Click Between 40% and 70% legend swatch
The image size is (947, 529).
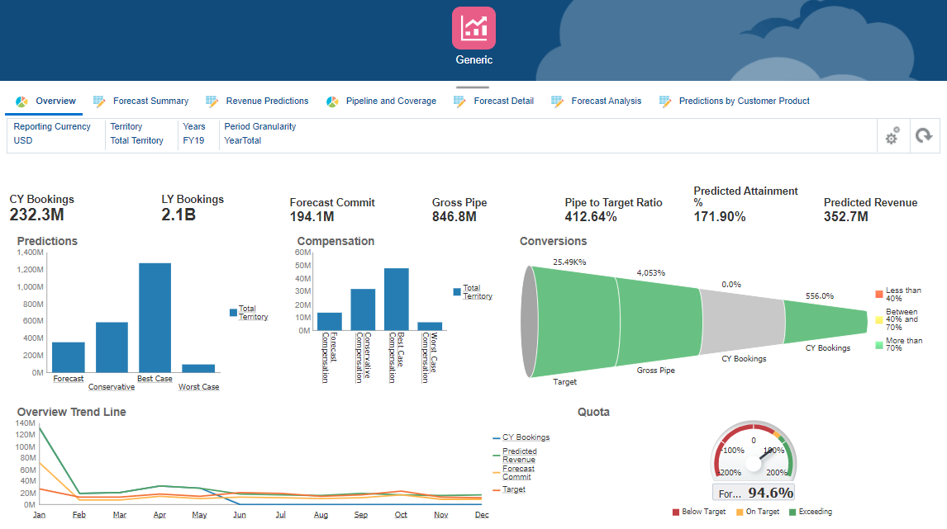(879, 319)
